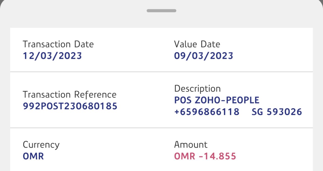Viewport: 323px width, 171px height.
Task: Select reference number 992POST230680185
Action: click(x=70, y=106)
